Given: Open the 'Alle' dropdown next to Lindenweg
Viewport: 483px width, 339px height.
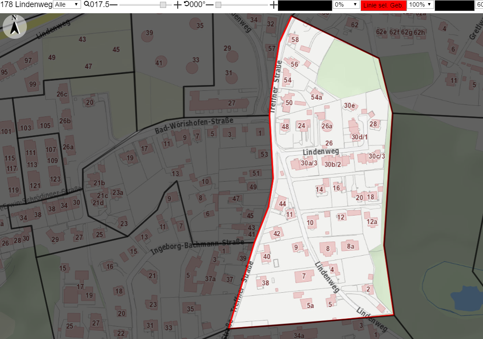Looking at the screenshot, I should tap(67, 4).
